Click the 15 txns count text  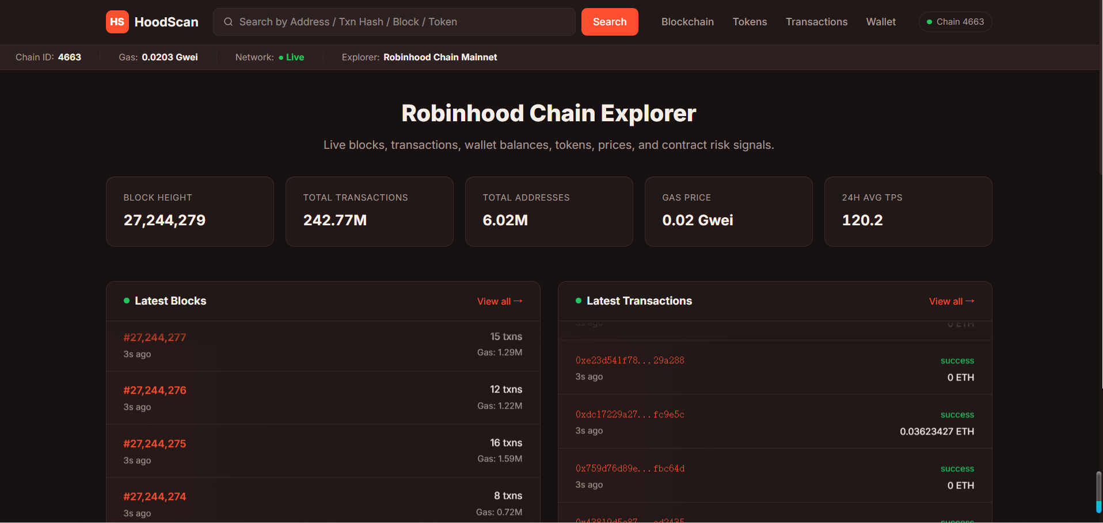(506, 336)
